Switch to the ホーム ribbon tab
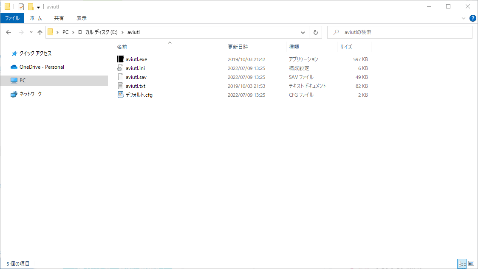Viewport: 478px width, 269px height. click(x=36, y=18)
